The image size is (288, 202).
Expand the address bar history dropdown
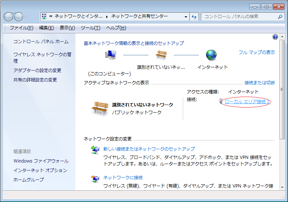click(x=186, y=17)
